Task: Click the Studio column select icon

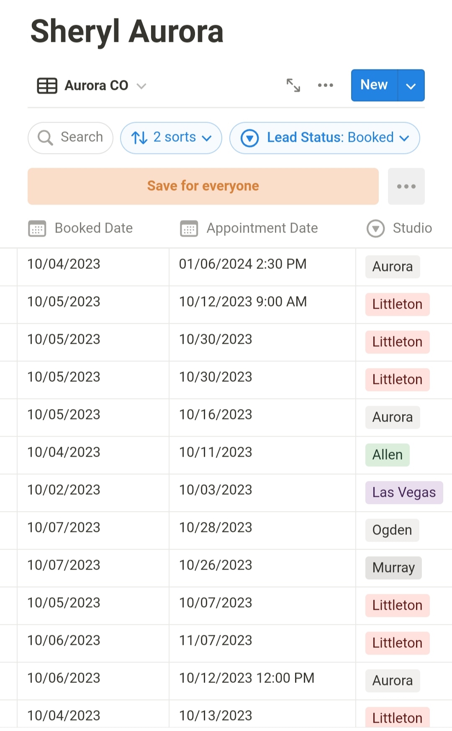Action: coord(375,229)
